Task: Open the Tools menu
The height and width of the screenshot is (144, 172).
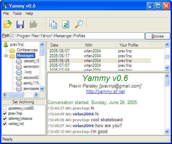Action: [17, 13]
